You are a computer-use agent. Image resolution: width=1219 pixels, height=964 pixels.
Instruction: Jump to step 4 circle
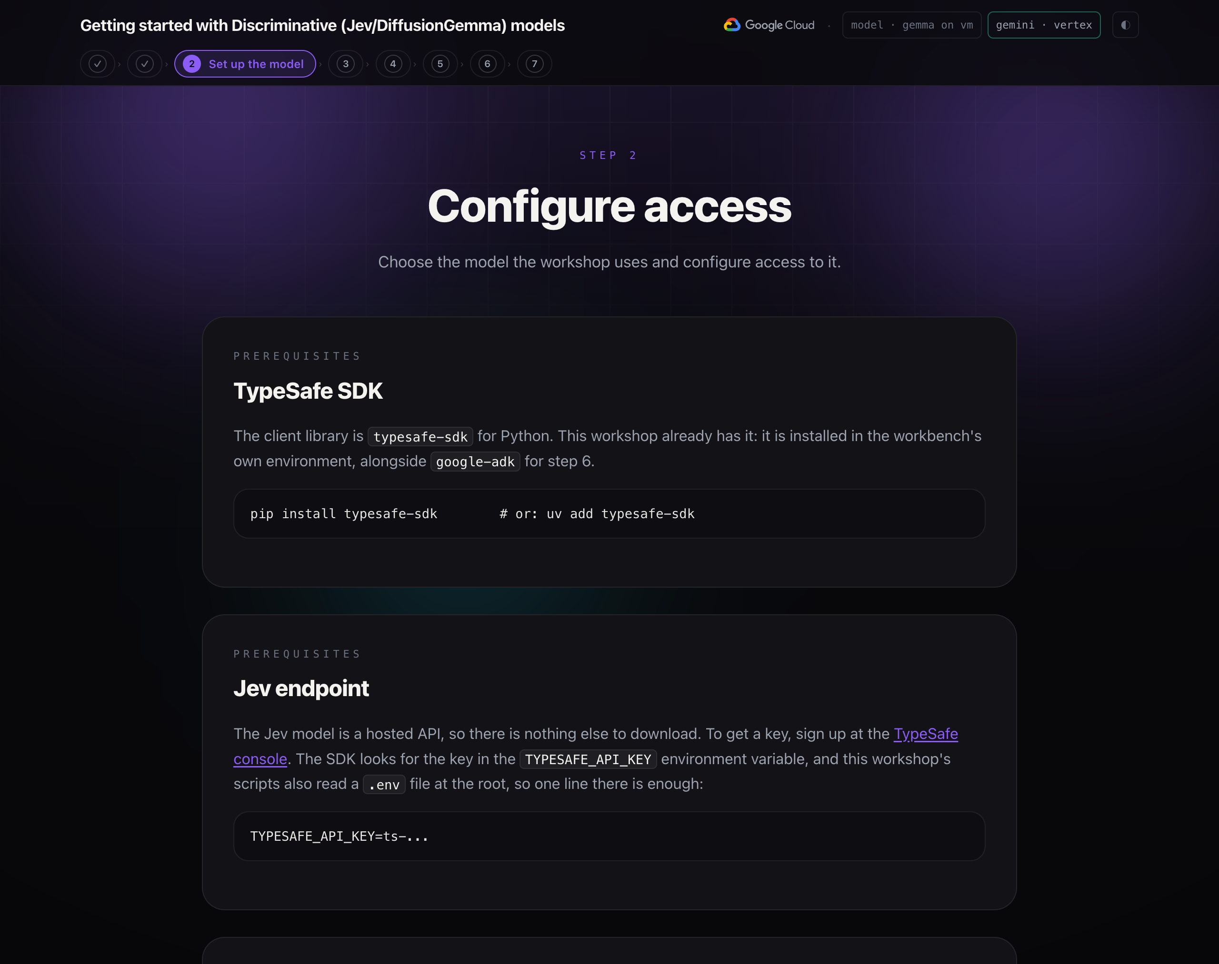pyautogui.click(x=393, y=64)
